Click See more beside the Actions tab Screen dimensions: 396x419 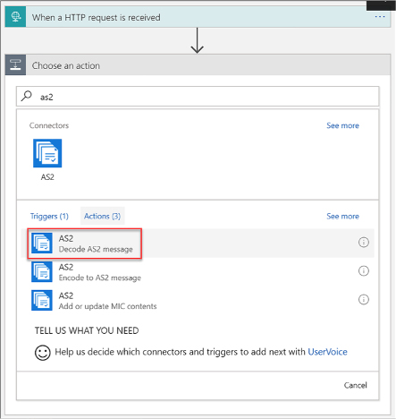click(342, 216)
